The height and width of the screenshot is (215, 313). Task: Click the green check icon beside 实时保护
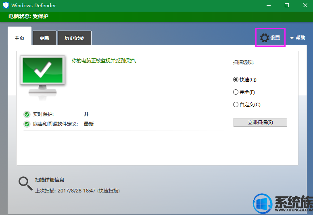27,114
